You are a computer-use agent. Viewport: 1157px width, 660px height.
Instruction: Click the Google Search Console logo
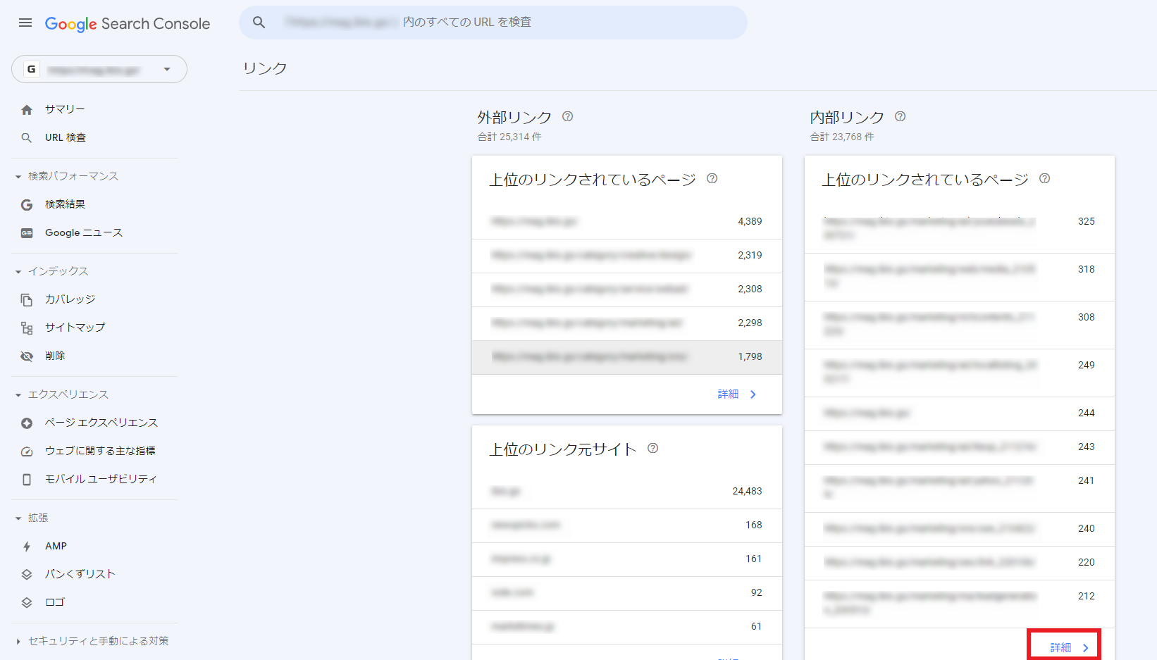coord(128,23)
